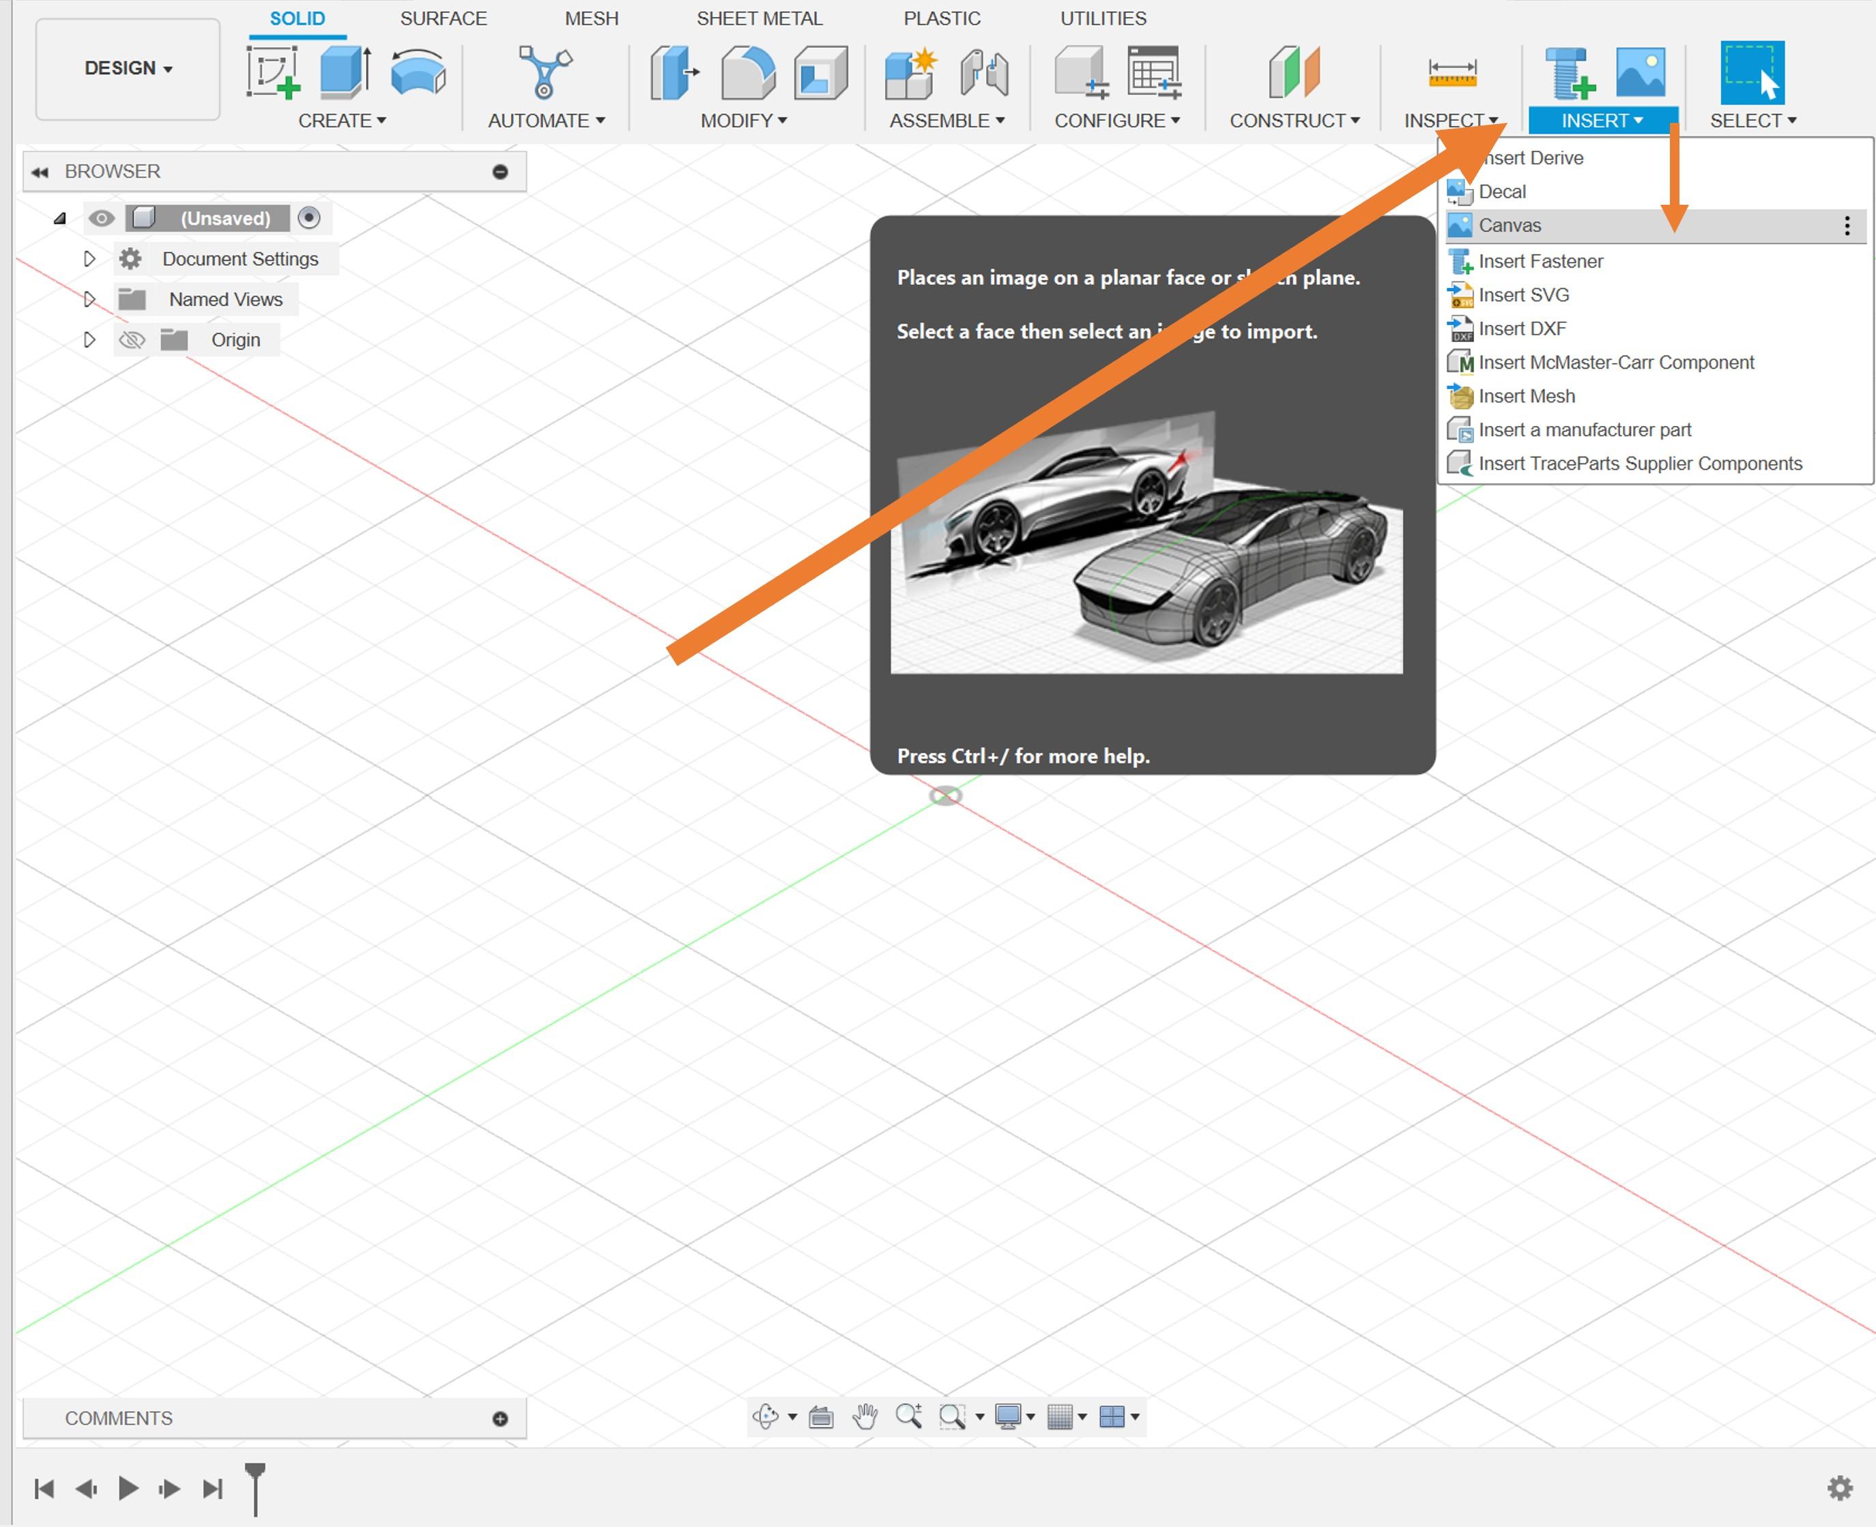
Task: Click the Revolve tool icon
Action: 418,72
